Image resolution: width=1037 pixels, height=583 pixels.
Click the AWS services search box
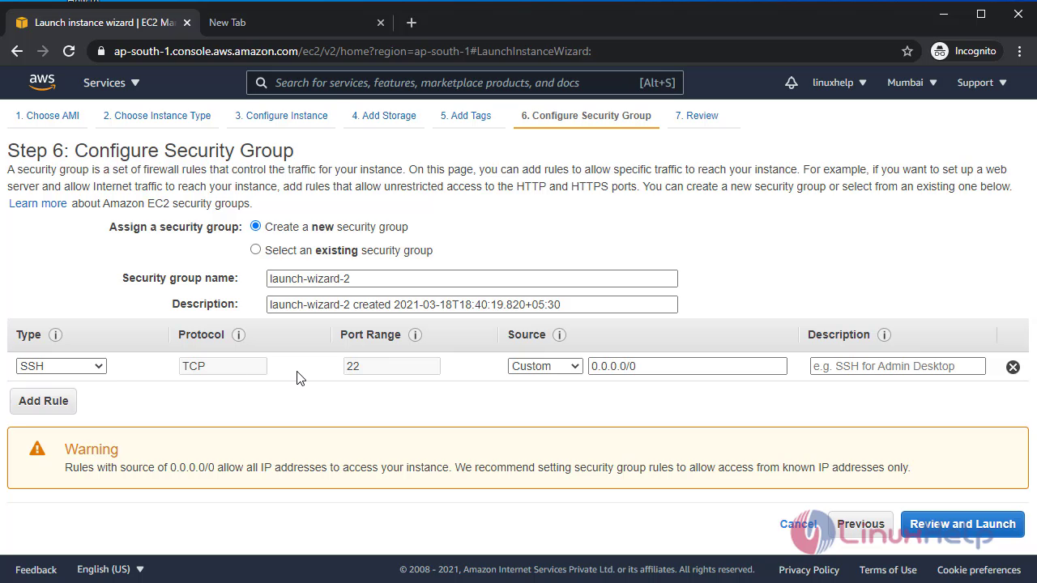[465, 83]
